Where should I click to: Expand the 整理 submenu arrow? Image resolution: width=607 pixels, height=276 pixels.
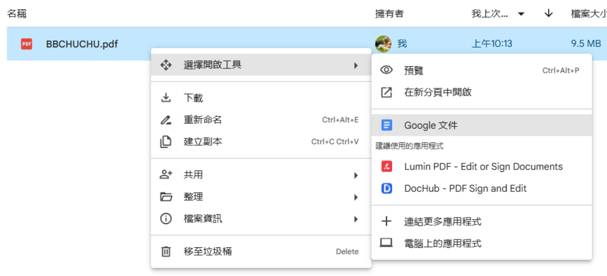click(x=356, y=197)
